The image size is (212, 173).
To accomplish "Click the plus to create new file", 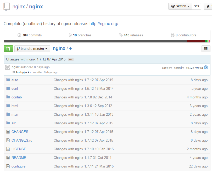I will [71, 49].
